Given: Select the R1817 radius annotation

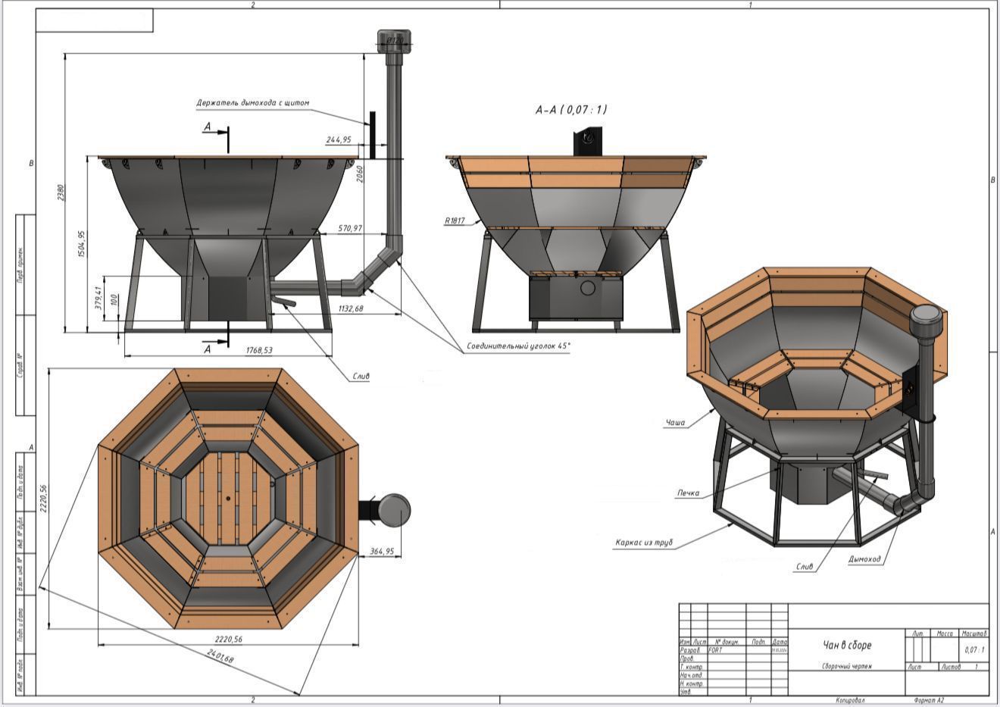Looking at the screenshot, I should [x=455, y=222].
